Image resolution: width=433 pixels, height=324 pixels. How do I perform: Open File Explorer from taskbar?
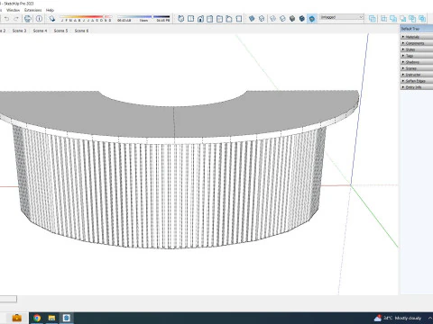click(51, 318)
